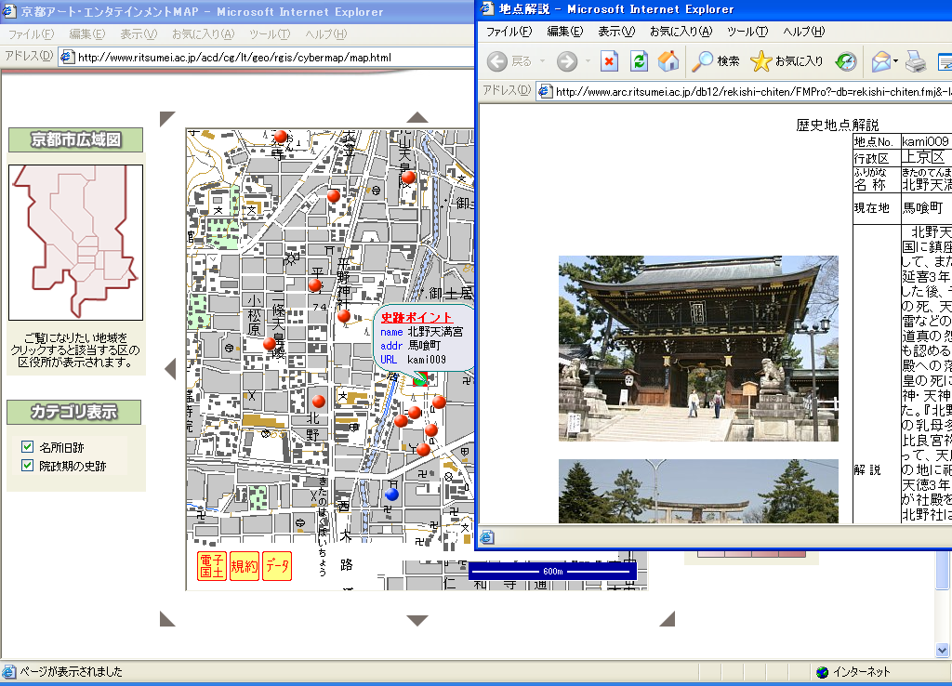Click the torii gate photo below
This screenshot has height=686, width=952.
[698, 491]
